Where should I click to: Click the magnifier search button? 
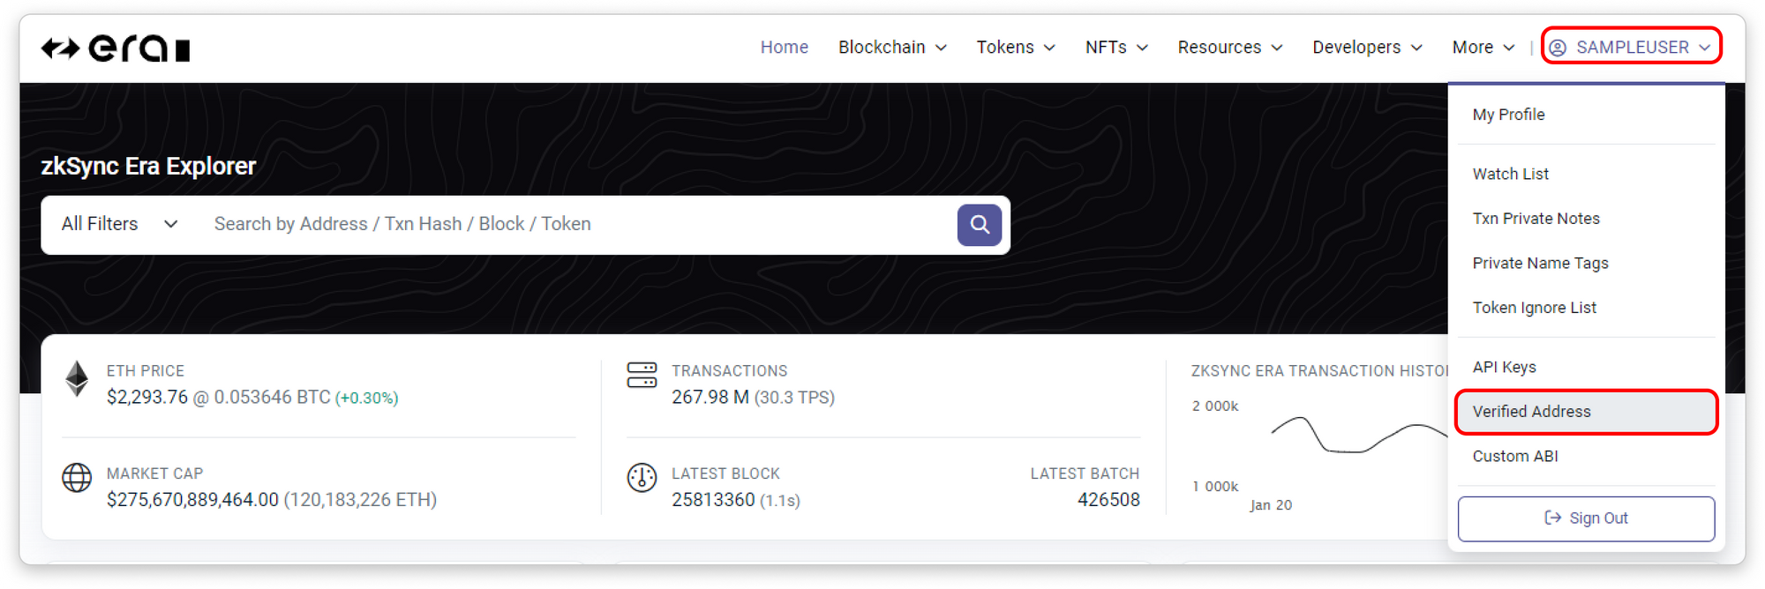tap(979, 225)
